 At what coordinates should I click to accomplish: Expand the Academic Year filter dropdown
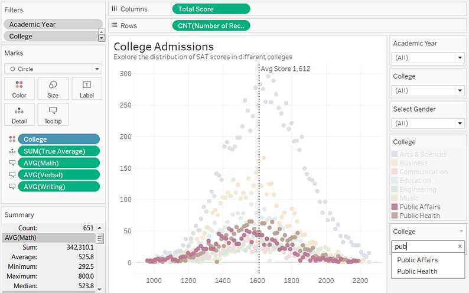tap(460, 58)
